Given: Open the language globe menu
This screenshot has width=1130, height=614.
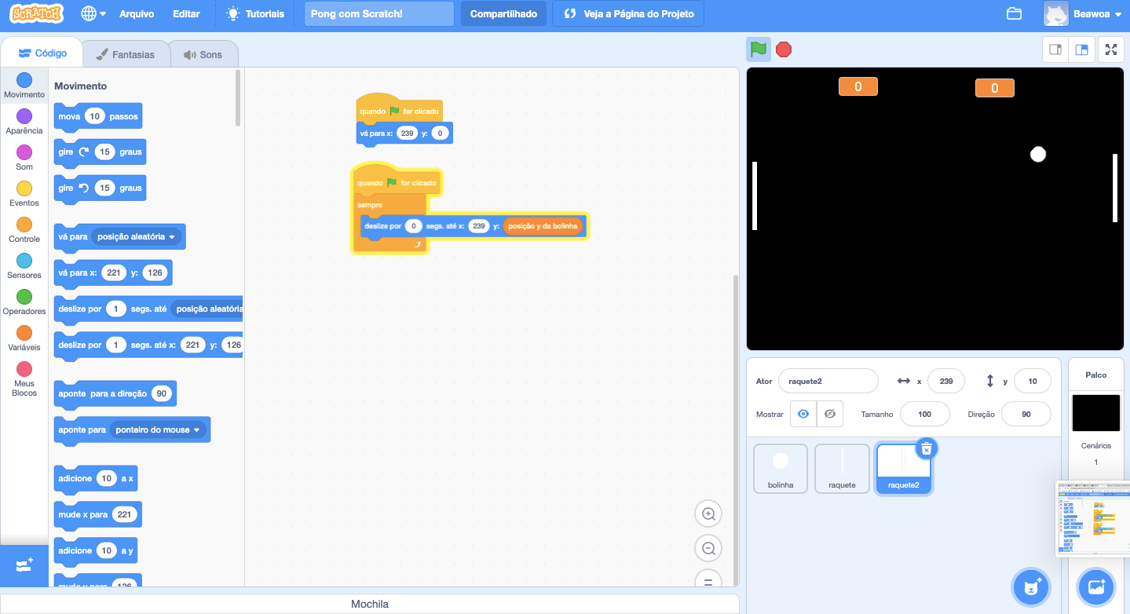Looking at the screenshot, I should (x=93, y=13).
